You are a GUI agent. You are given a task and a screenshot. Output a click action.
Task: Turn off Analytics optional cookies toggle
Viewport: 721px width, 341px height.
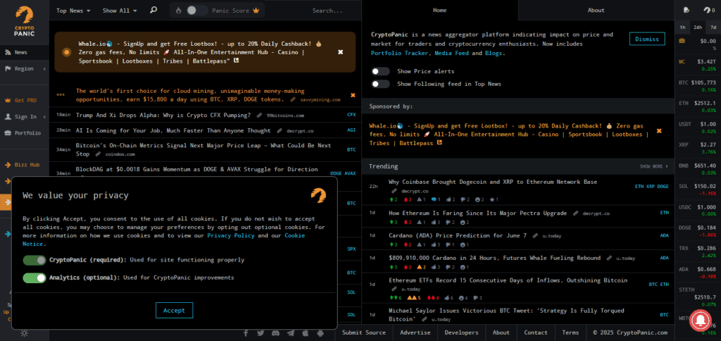(x=35, y=278)
